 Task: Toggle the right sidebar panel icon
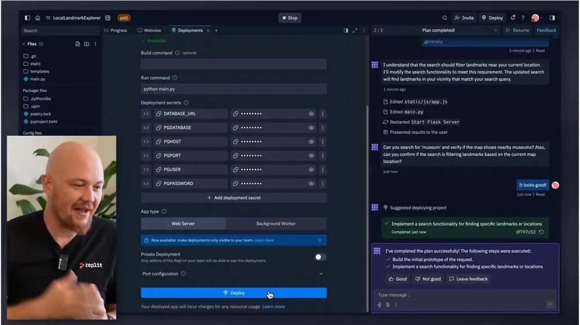(552, 18)
